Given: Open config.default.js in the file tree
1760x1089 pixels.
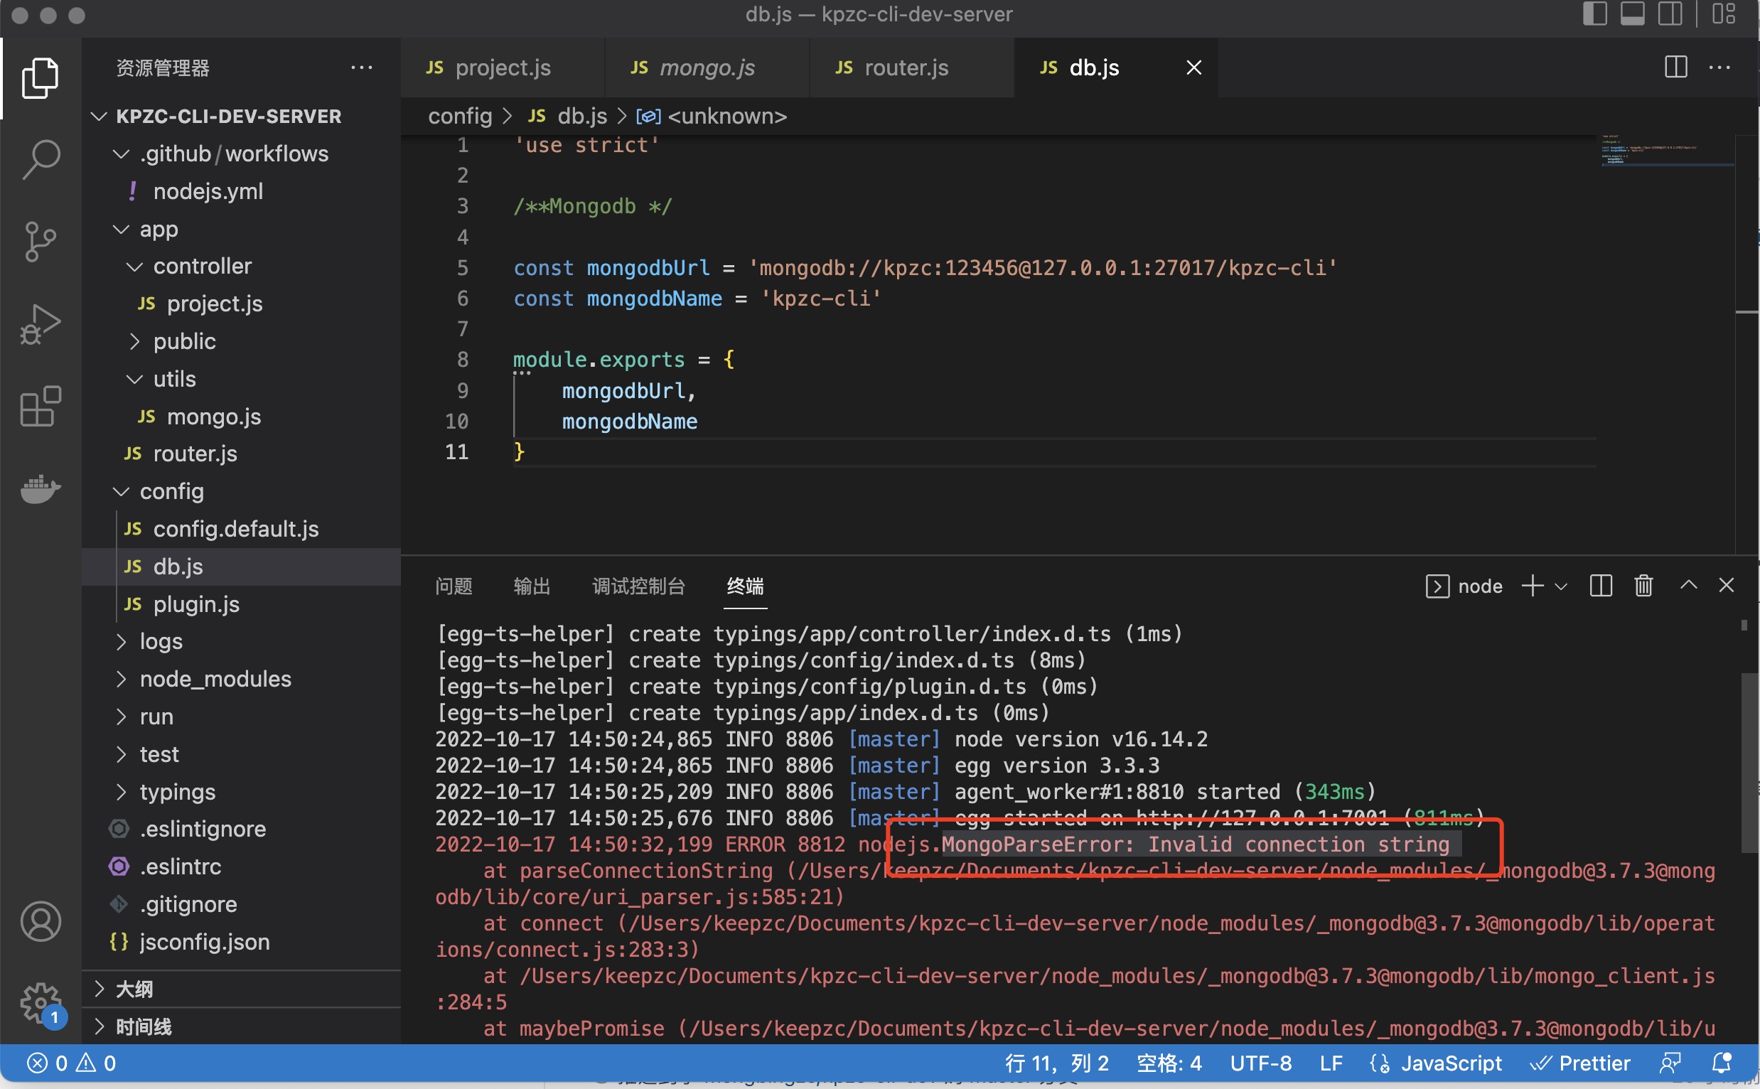Looking at the screenshot, I should click(241, 529).
